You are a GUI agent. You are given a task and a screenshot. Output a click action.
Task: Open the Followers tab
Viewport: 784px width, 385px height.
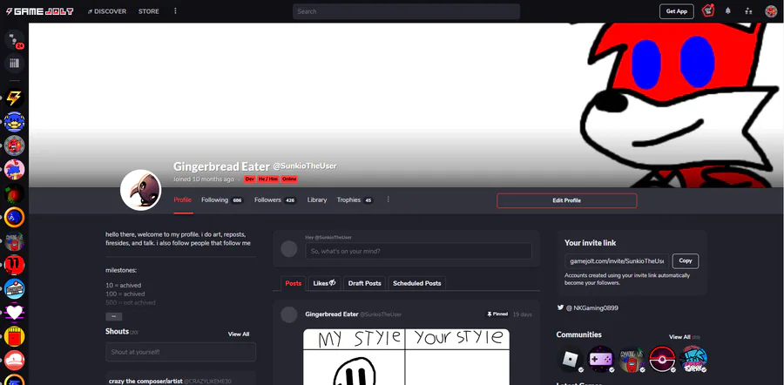tap(275, 200)
